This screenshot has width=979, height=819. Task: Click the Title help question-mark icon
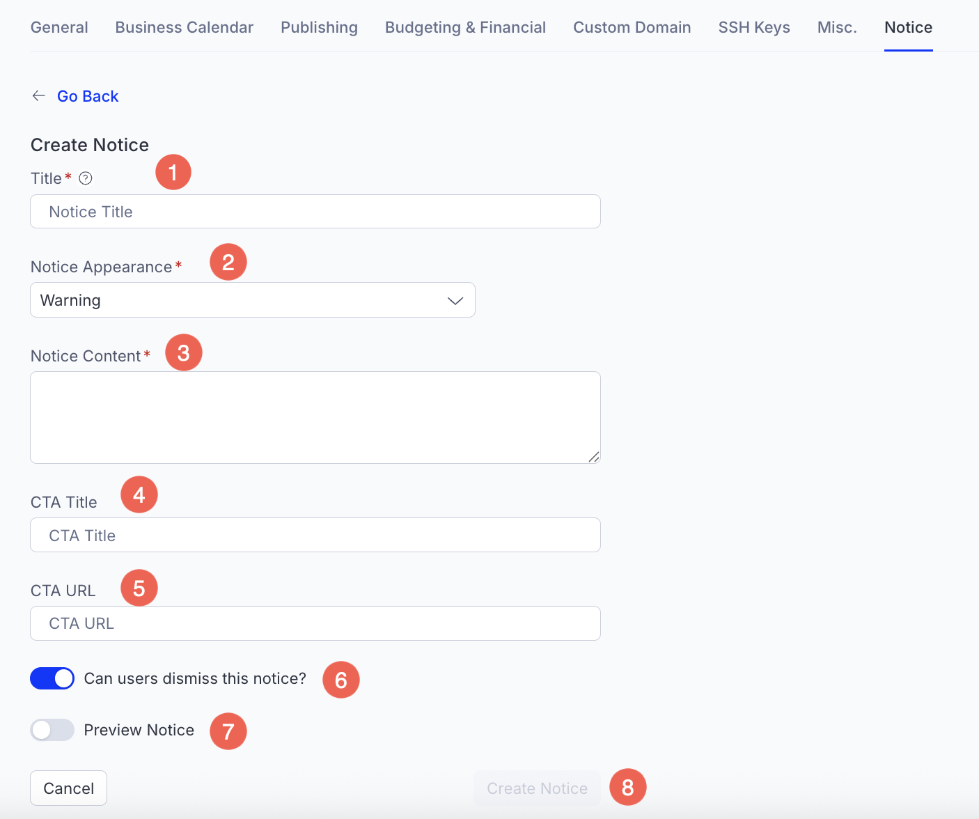(x=86, y=178)
